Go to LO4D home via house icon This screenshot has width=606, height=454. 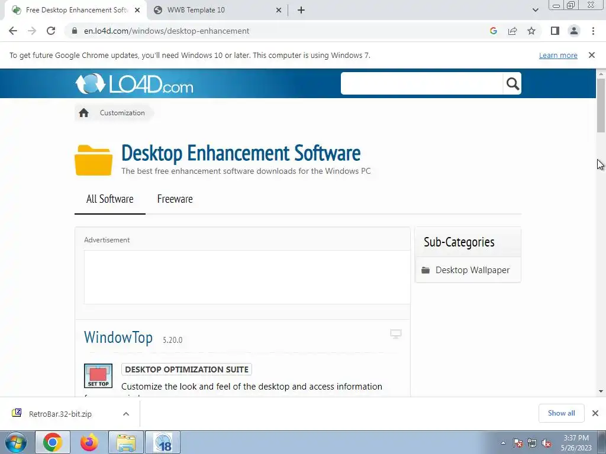(83, 113)
